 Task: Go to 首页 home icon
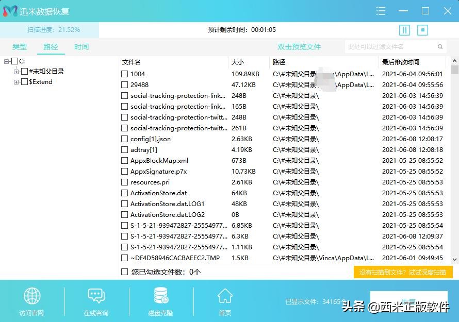[x=225, y=296]
